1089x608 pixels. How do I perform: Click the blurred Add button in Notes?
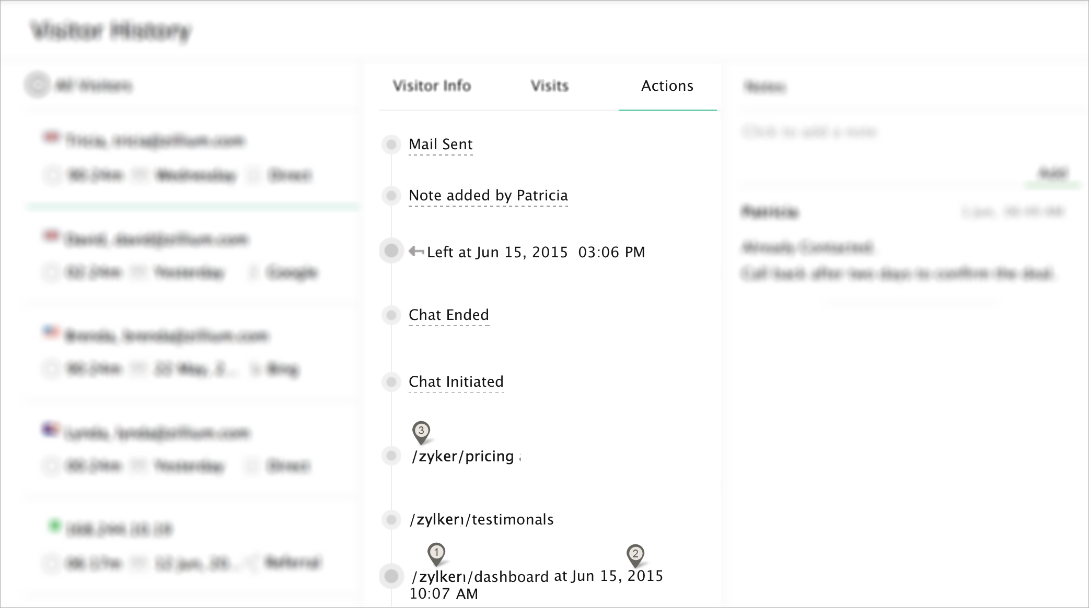click(1052, 173)
